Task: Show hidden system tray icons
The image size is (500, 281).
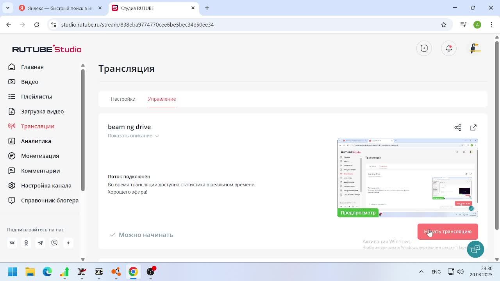Action: pyautogui.click(x=421, y=272)
